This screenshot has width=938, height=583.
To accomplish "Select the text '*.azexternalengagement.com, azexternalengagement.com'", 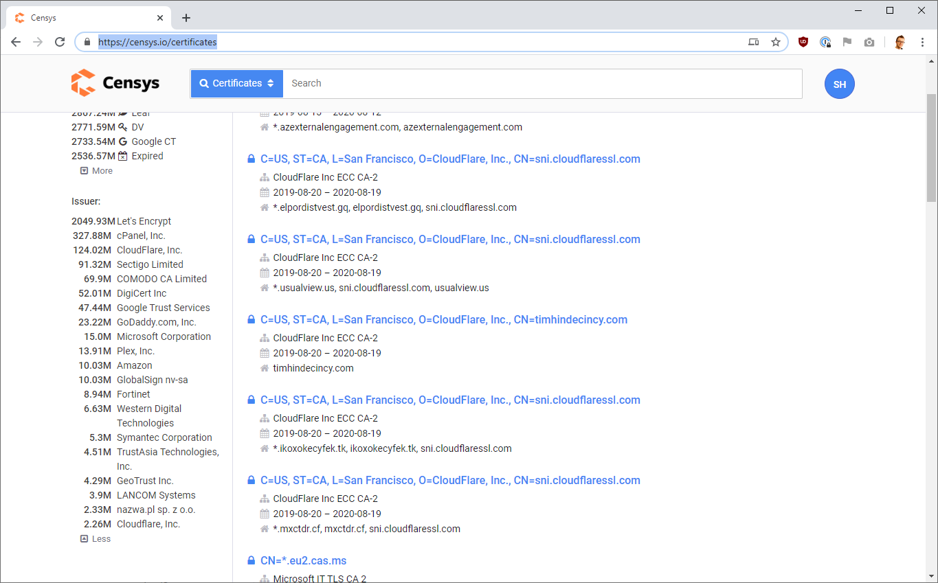I will coord(397,127).
